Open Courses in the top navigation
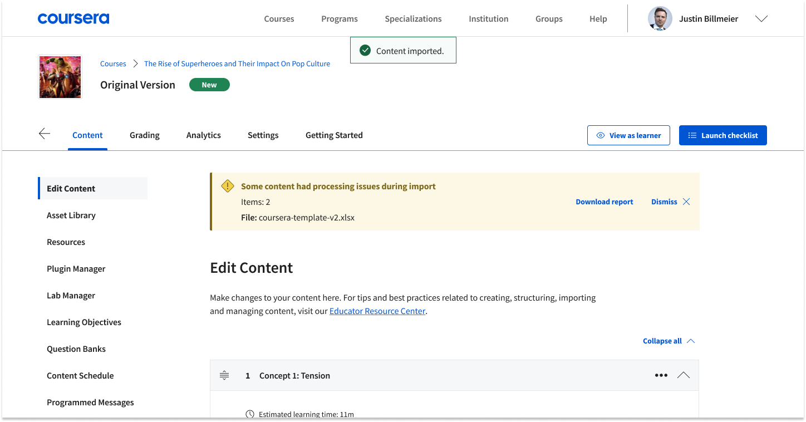Image resolution: width=806 pixels, height=422 pixels. (279, 19)
